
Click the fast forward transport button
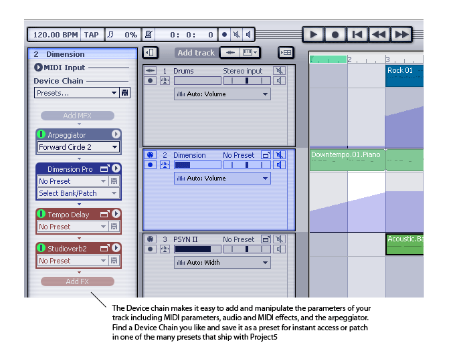pyautogui.click(x=401, y=35)
